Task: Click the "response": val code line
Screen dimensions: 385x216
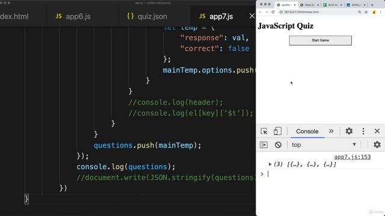Action: [x=214, y=38]
